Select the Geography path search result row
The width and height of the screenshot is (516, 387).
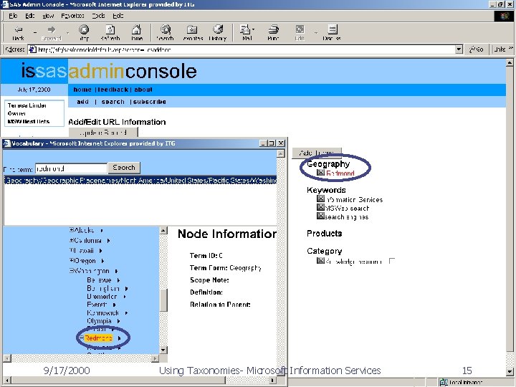point(140,181)
